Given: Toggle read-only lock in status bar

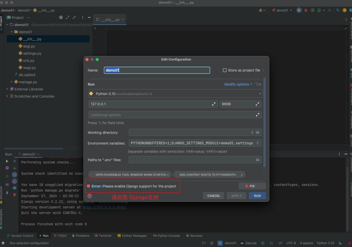Looking at the screenshot, I should point(340,243).
